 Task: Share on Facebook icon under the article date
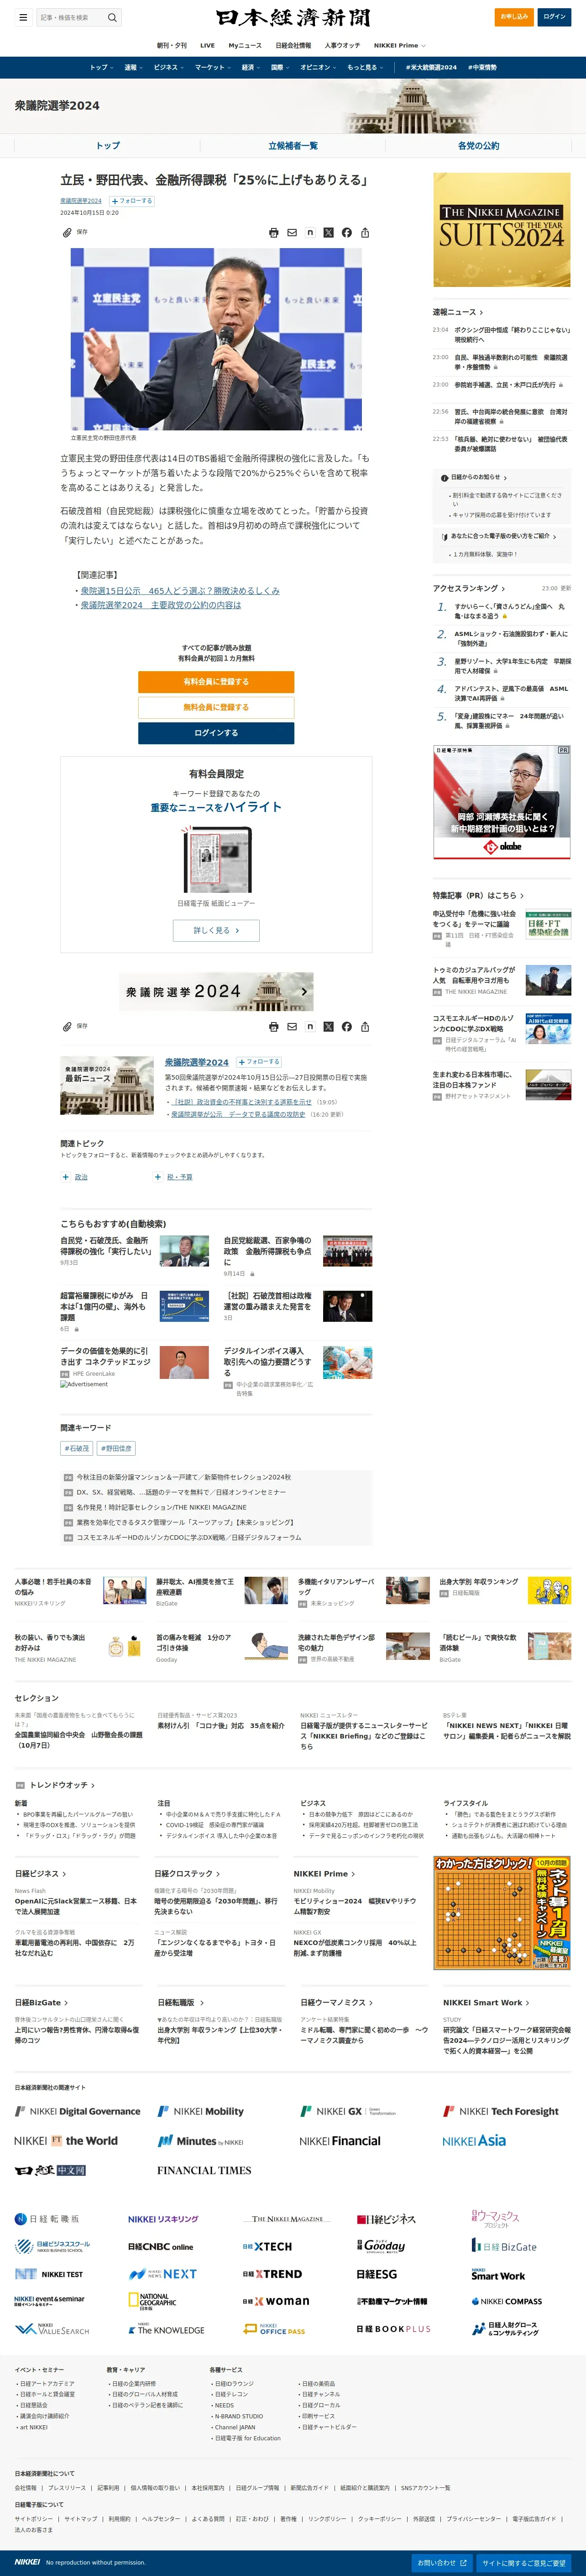pyautogui.click(x=346, y=232)
